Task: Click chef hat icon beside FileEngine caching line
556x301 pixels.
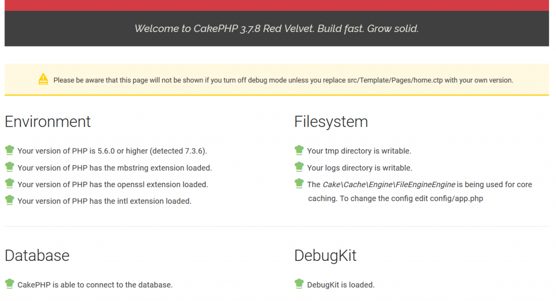Action: coord(299,184)
